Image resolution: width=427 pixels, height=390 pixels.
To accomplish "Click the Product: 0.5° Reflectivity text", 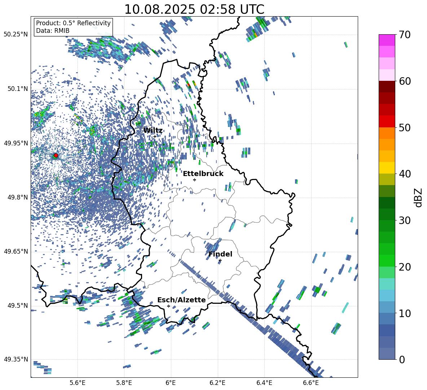I will point(73,23).
